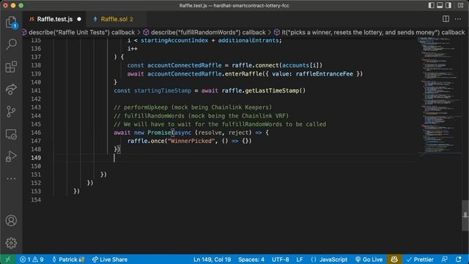Image resolution: width=469 pixels, height=264 pixels.
Task: Open the Live Share activity bar icon
Action: (11, 89)
